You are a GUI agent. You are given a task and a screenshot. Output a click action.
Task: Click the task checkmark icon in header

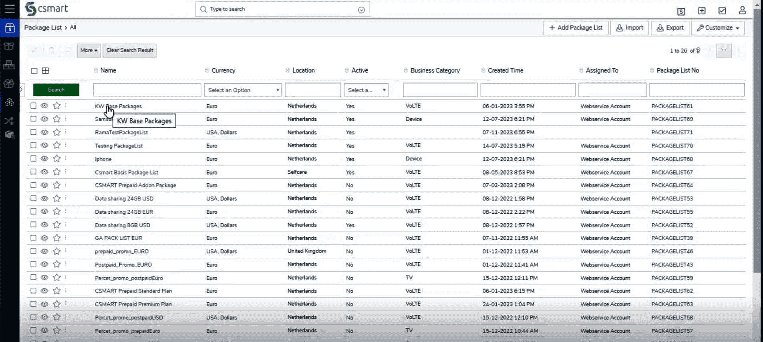point(722,11)
